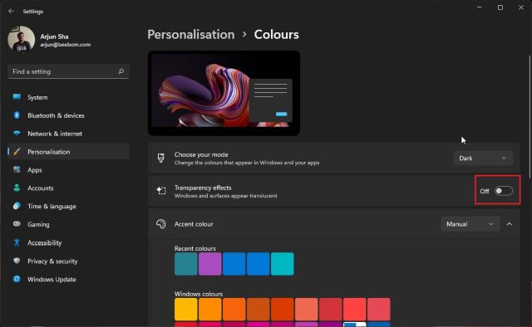The width and height of the screenshot is (532, 327).
Task: Open the Manual accent colour dropdown
Action: pos(470,224)
